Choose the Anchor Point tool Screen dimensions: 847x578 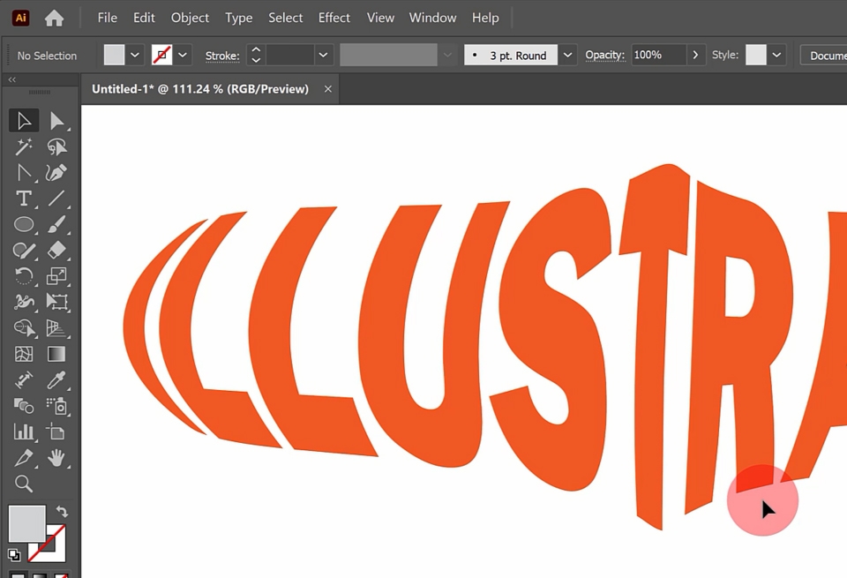click(x=24, y=172)
